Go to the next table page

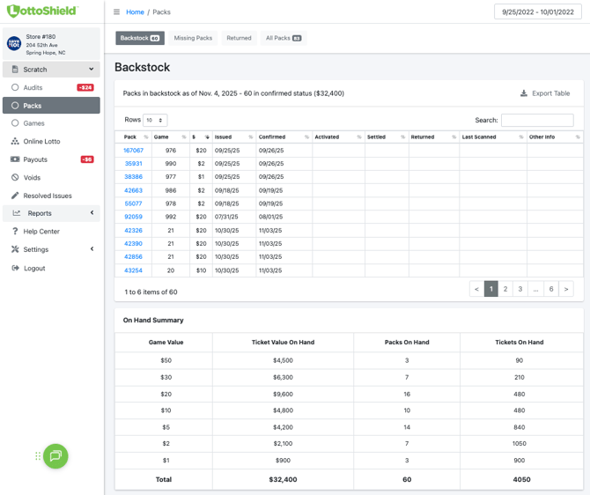coord(566,289)
